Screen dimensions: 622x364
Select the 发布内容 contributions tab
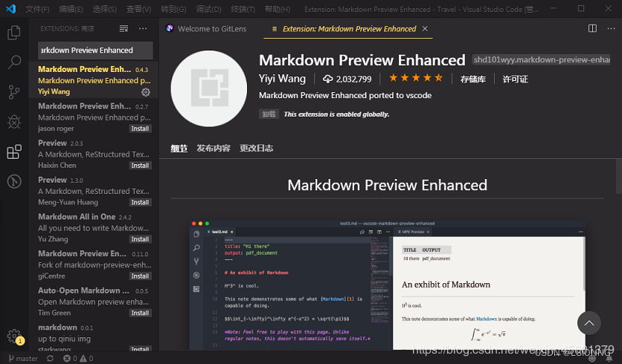coord(214,148)
